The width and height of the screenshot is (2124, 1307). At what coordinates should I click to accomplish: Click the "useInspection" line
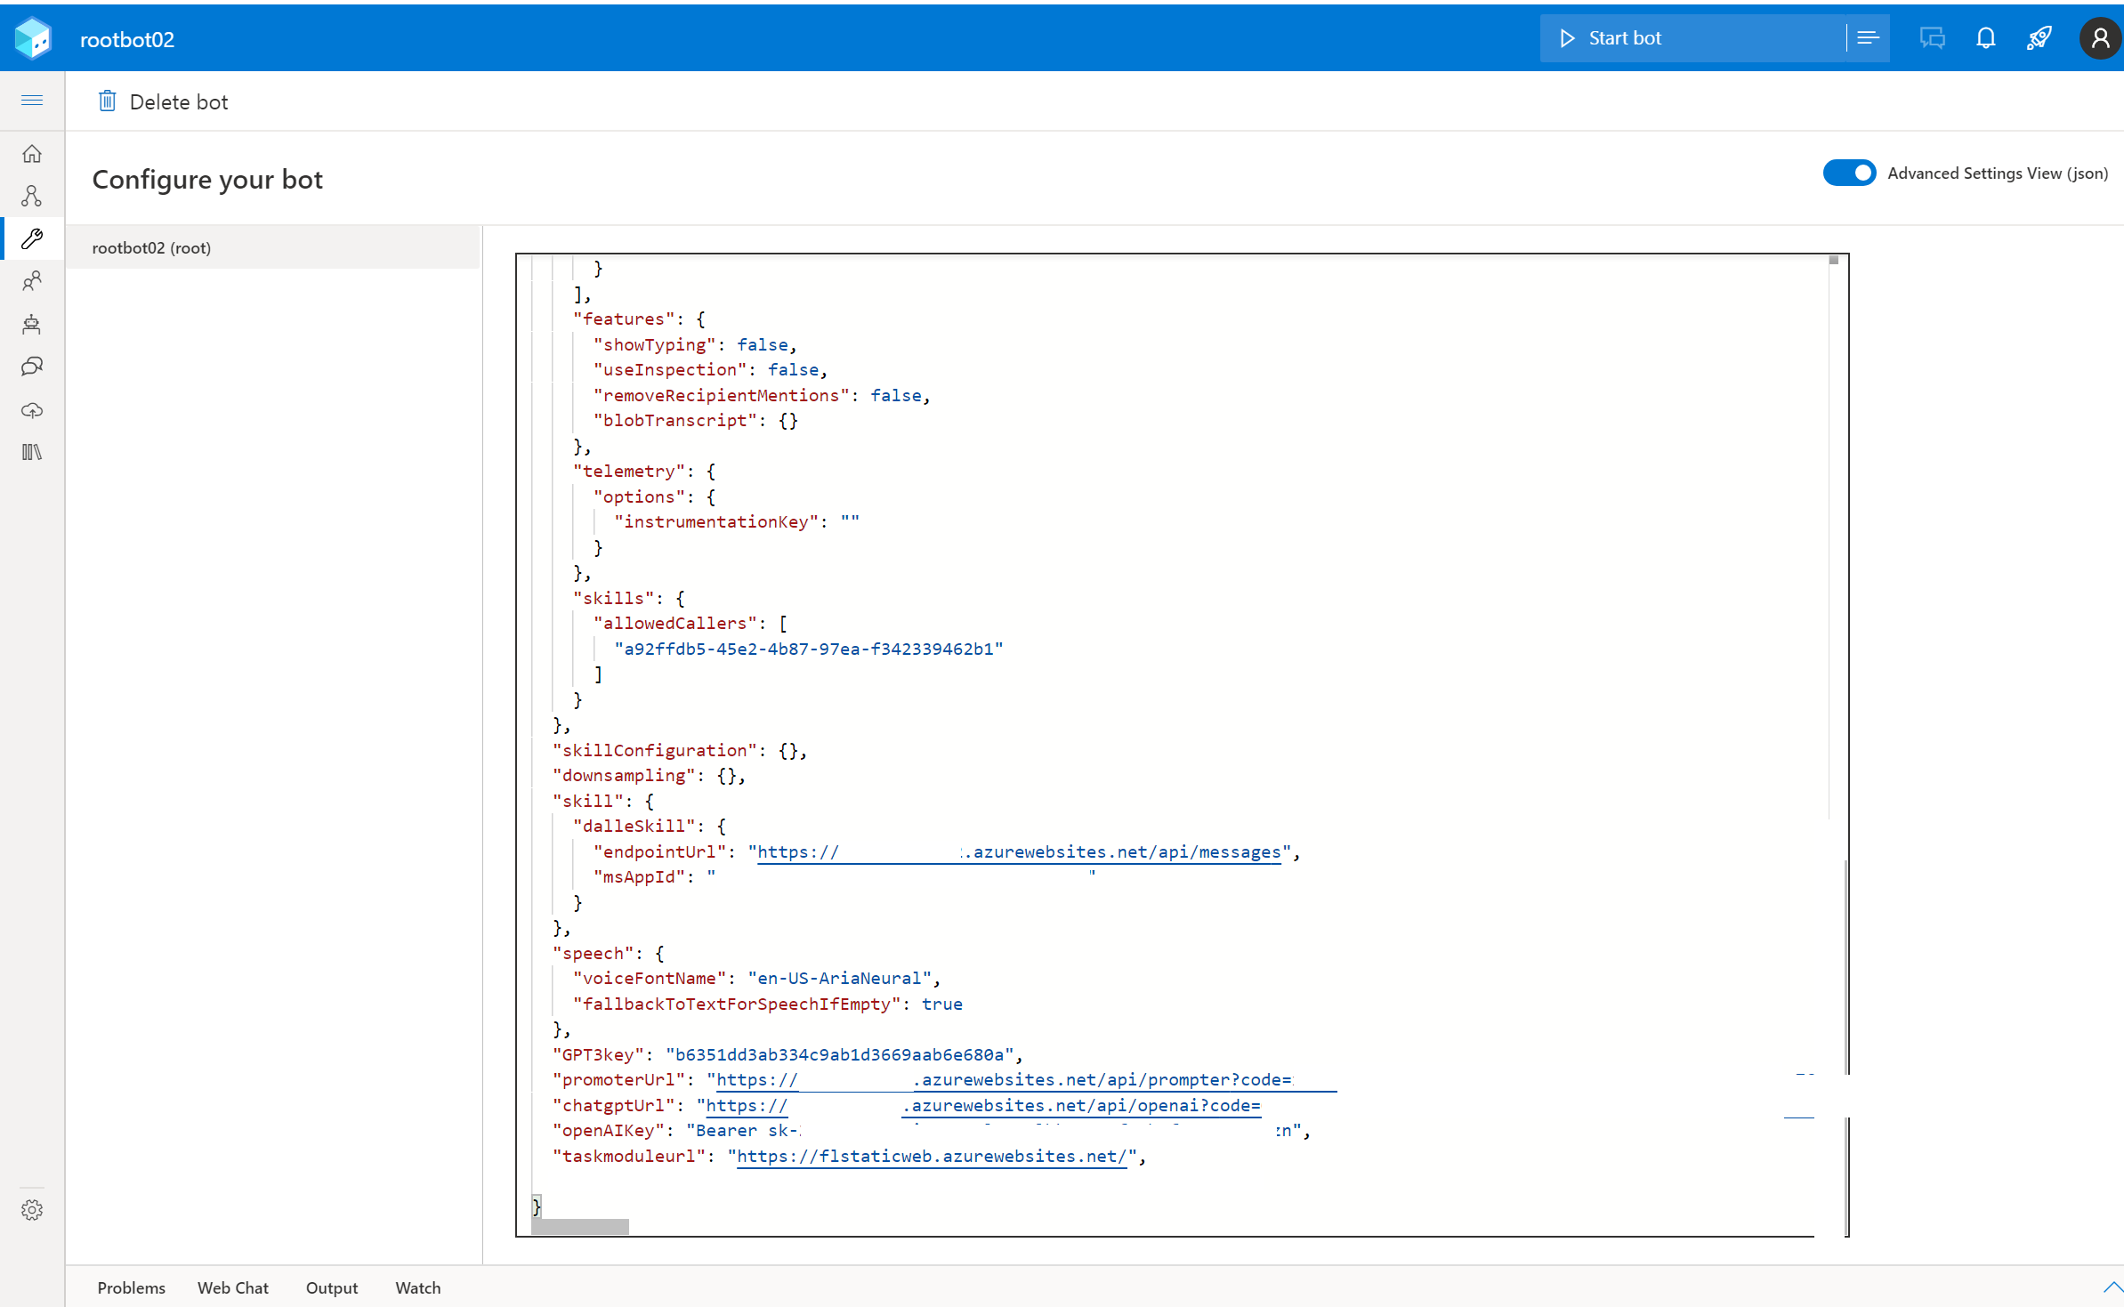711,370
